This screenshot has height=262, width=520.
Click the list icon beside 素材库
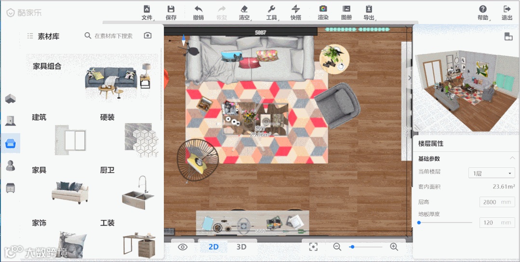tap(30, 36)
